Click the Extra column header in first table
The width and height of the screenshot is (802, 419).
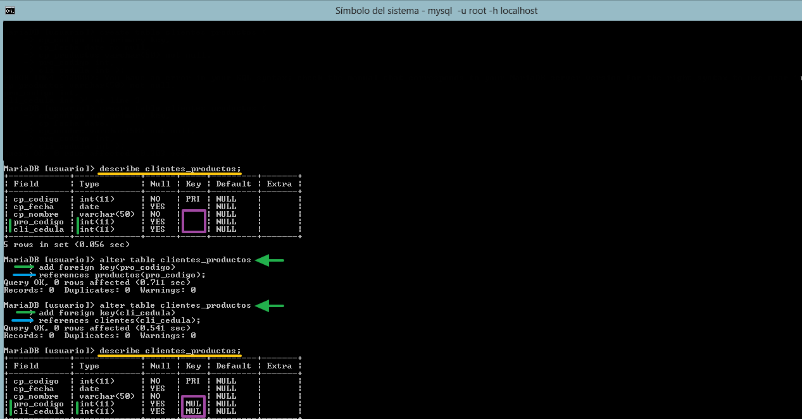[279, 184]
